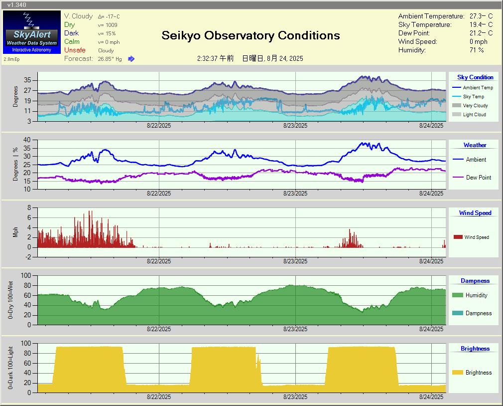Click the dark gray Very Cloudy swatch
Image resolution: width=503 pixels, height=406 pixels.
point(456,105)
